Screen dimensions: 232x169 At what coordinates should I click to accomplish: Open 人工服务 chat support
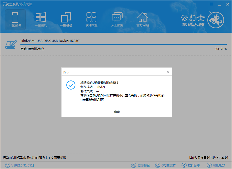pyautogui.click(x=117, y=20)
